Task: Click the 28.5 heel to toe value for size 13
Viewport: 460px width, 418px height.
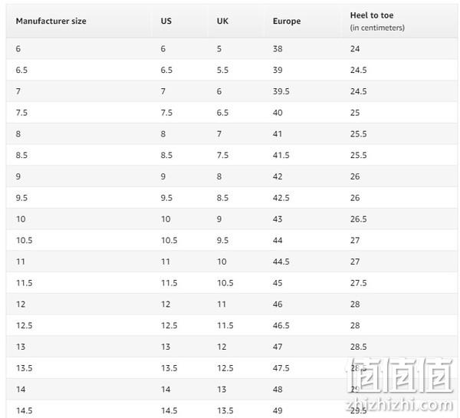Action: click(358, 347)
